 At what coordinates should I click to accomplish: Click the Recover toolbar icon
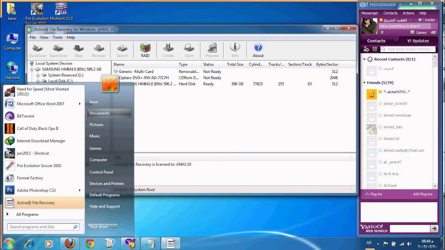(99, 50)
